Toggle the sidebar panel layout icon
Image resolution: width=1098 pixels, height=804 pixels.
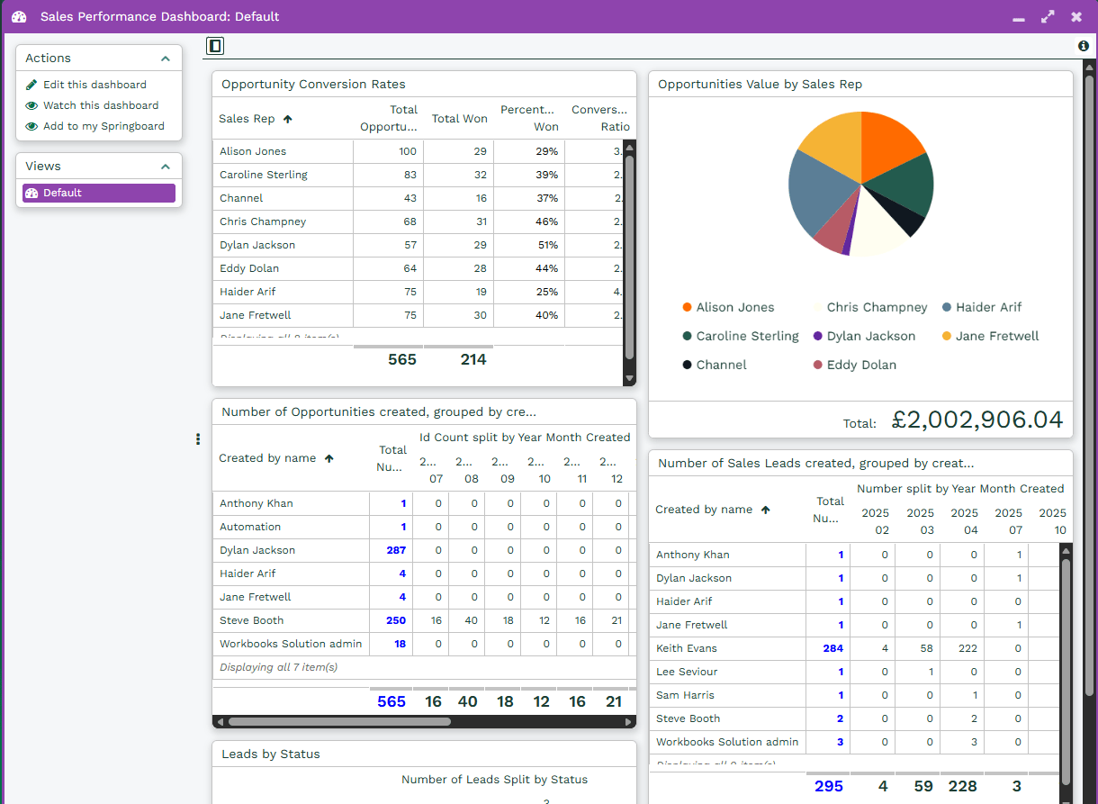214,46
